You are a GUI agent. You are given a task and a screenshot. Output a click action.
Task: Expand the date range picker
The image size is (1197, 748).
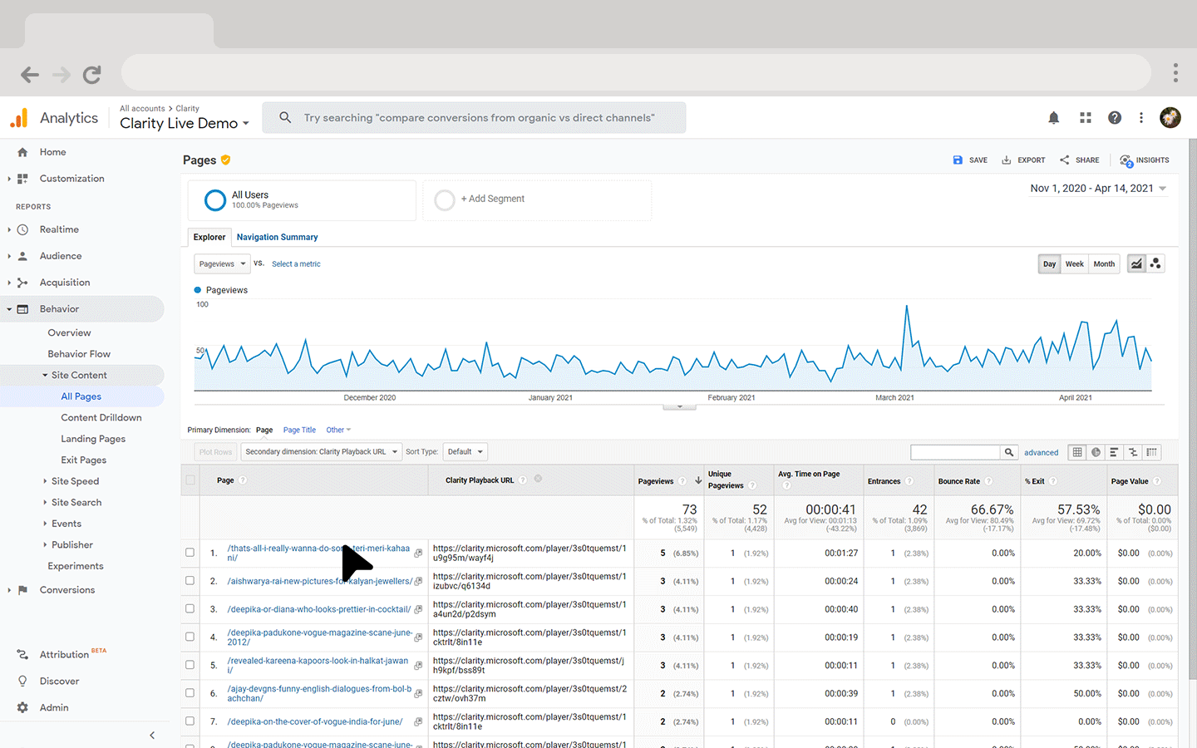pos(1097,189)
